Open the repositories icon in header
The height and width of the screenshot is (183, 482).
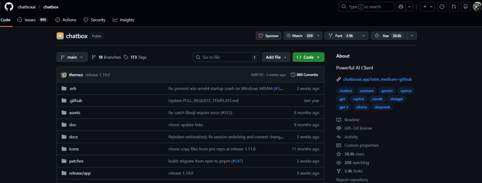tap(465, 7)
